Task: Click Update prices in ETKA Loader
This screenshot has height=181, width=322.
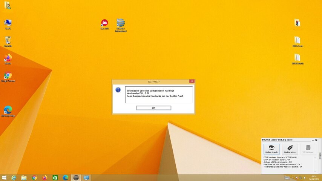Action: point(290,149)
